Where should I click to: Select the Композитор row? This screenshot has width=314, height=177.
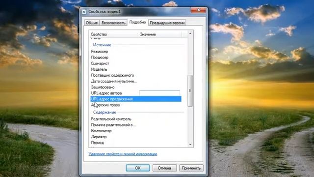click(136, 131)
